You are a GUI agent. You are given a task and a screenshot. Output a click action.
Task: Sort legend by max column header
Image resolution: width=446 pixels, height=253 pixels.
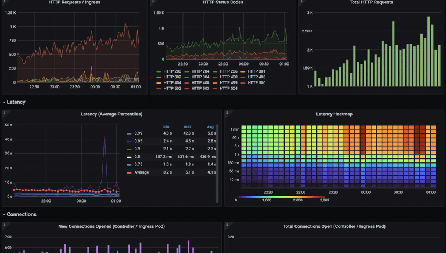coord(188,126)
